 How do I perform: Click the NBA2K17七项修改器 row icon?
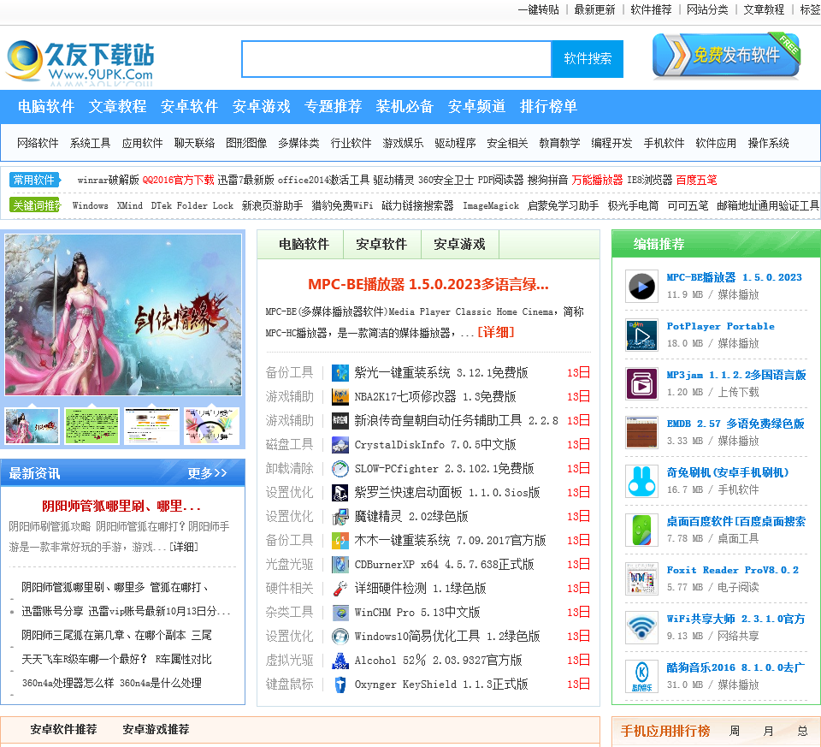[x=340, y=396]
